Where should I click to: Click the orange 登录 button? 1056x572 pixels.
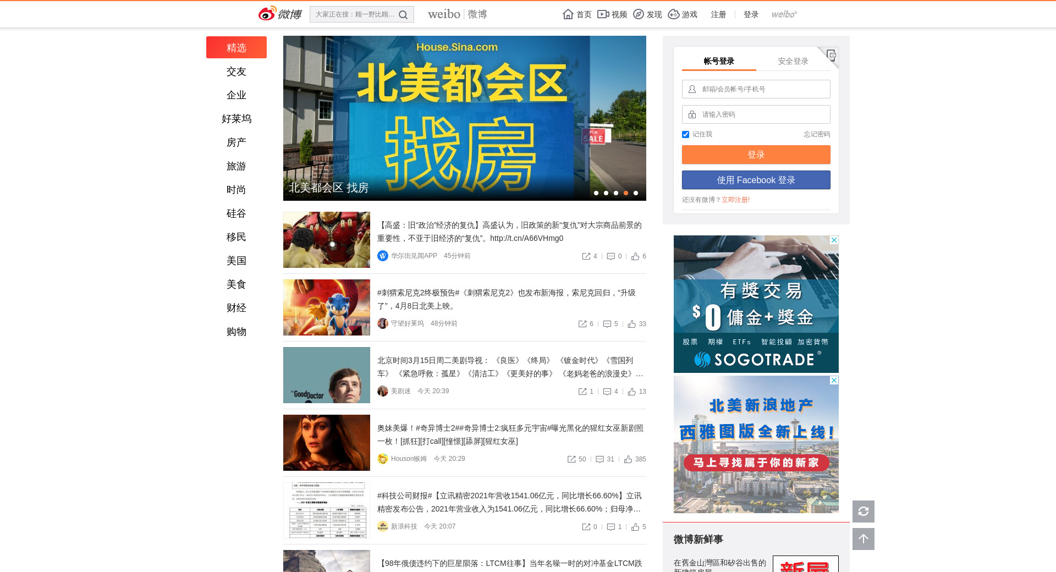(x=756, y=155)
